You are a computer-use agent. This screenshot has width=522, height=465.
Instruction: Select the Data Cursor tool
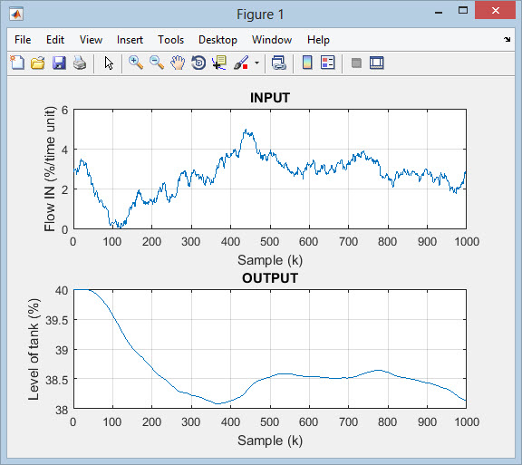click(x=219, y=63)
